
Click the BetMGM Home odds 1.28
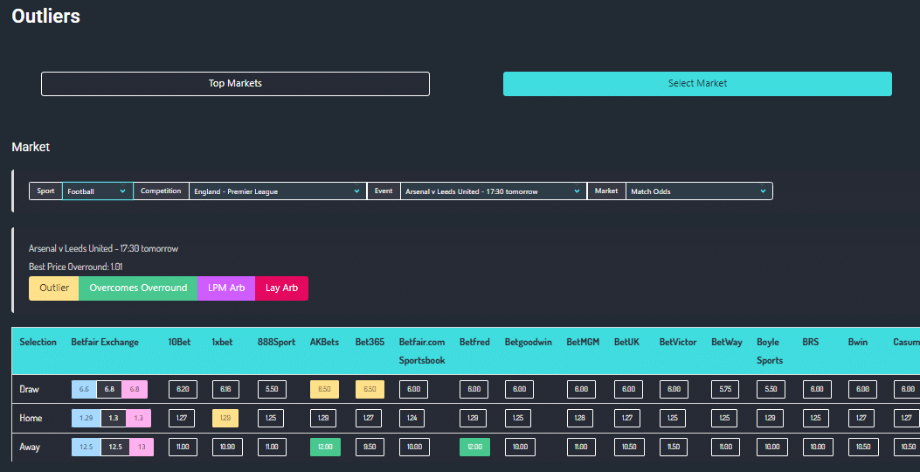click(x=579, y=418)
